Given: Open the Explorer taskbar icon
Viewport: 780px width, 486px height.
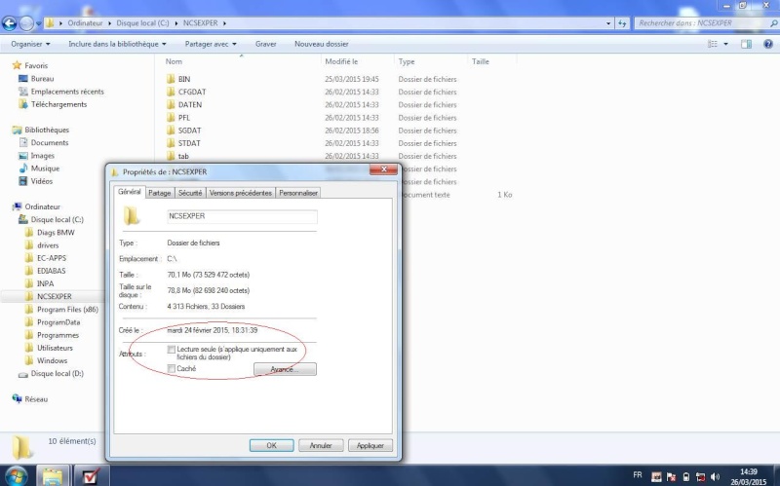Looking at the screenshot, I should [x=53, y=476].
